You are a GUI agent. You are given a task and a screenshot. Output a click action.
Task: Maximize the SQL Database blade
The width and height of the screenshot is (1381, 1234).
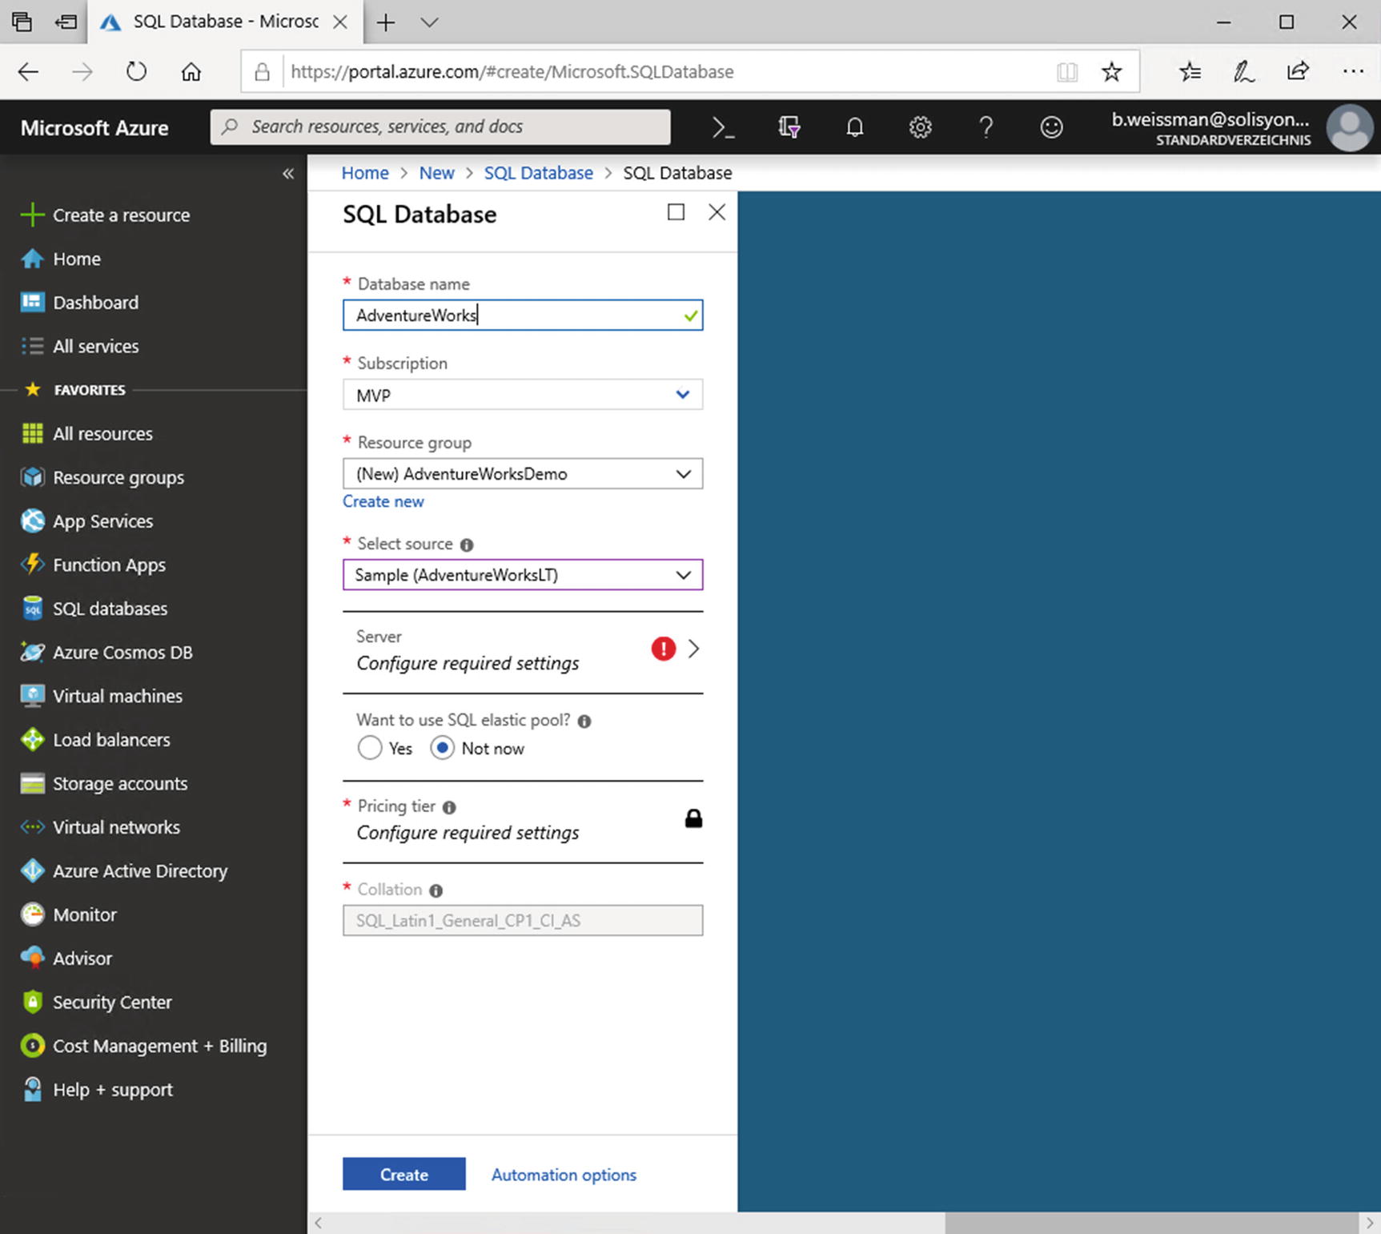676,211
